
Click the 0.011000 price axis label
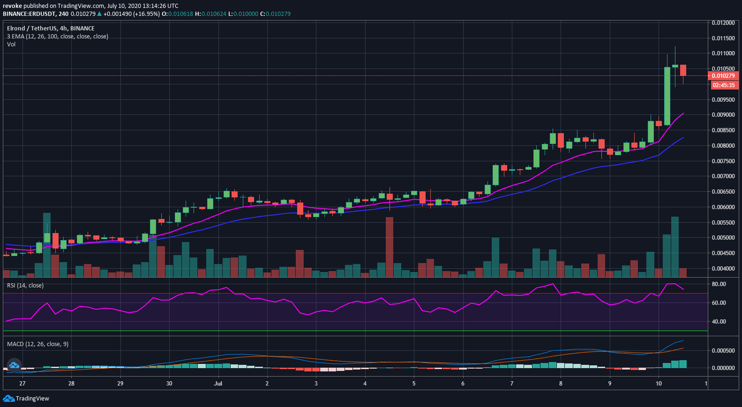(x=723, y=53)
